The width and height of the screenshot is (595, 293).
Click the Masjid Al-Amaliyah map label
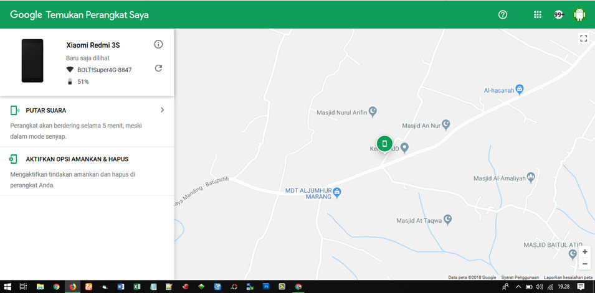pyautogui.click(x=499, y=178)
